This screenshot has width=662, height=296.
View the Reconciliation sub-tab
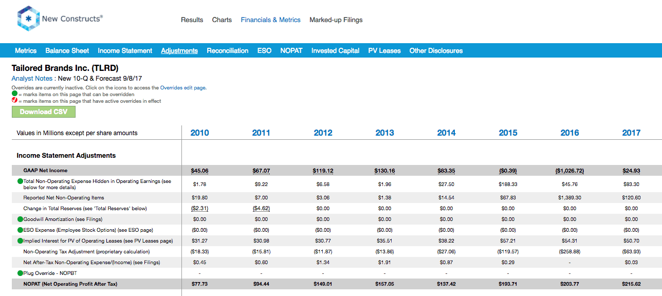(228, 50)
